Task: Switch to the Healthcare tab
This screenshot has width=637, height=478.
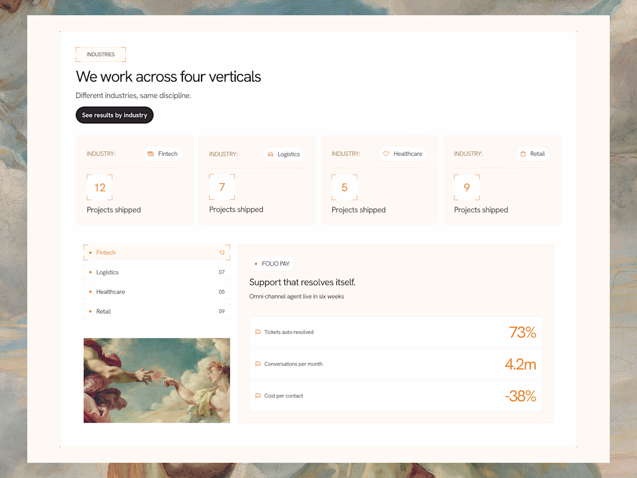Action: (157, 291)
